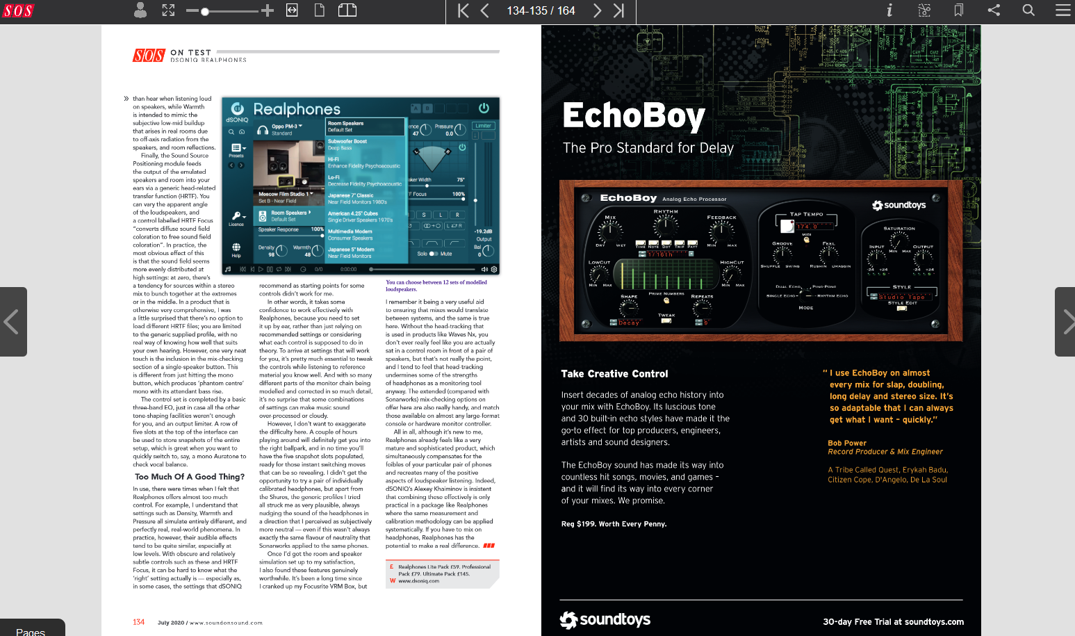Image resolution: width=1075 pixels, height=636 pixels.
Task: Click the soundtoys logo at the advert bottom
Action: [605, 619]
